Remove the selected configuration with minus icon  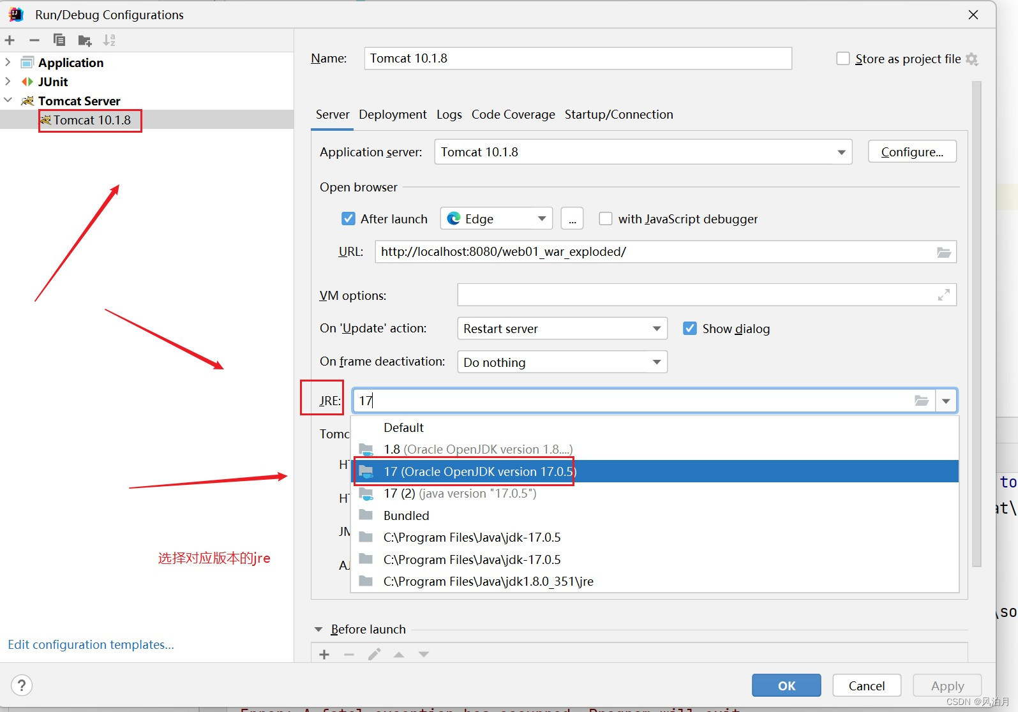[34, 40]
